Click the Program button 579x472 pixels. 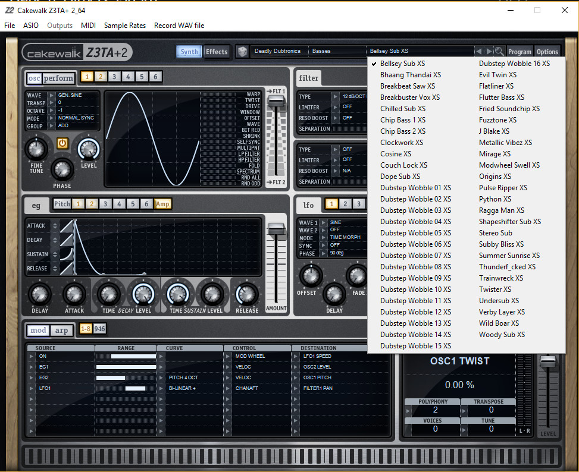[520, 51]
